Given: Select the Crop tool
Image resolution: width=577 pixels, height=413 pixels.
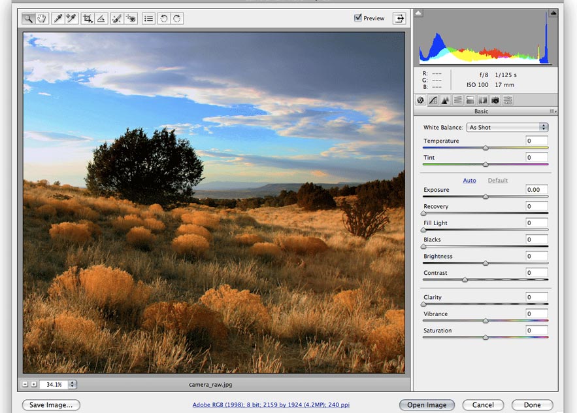Looking at the screenshot, I should click(x=87, y=19).
